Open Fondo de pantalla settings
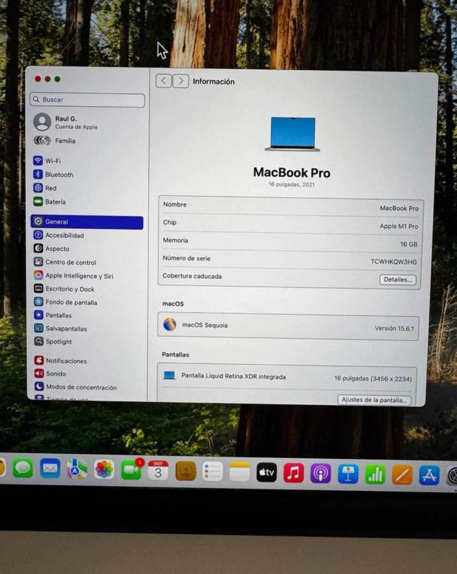The width and height of the screenshot is (457, 574). [71, 302]
